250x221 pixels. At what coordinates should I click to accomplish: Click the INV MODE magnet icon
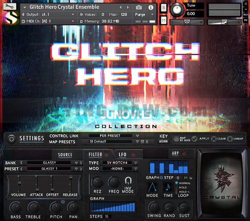tap(128, 180)
